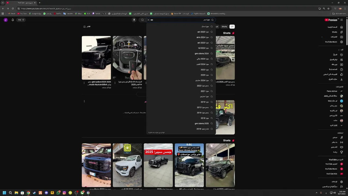Screen dimensions: 348x196
Task: Open the account avatar menu
Action: 5,20
